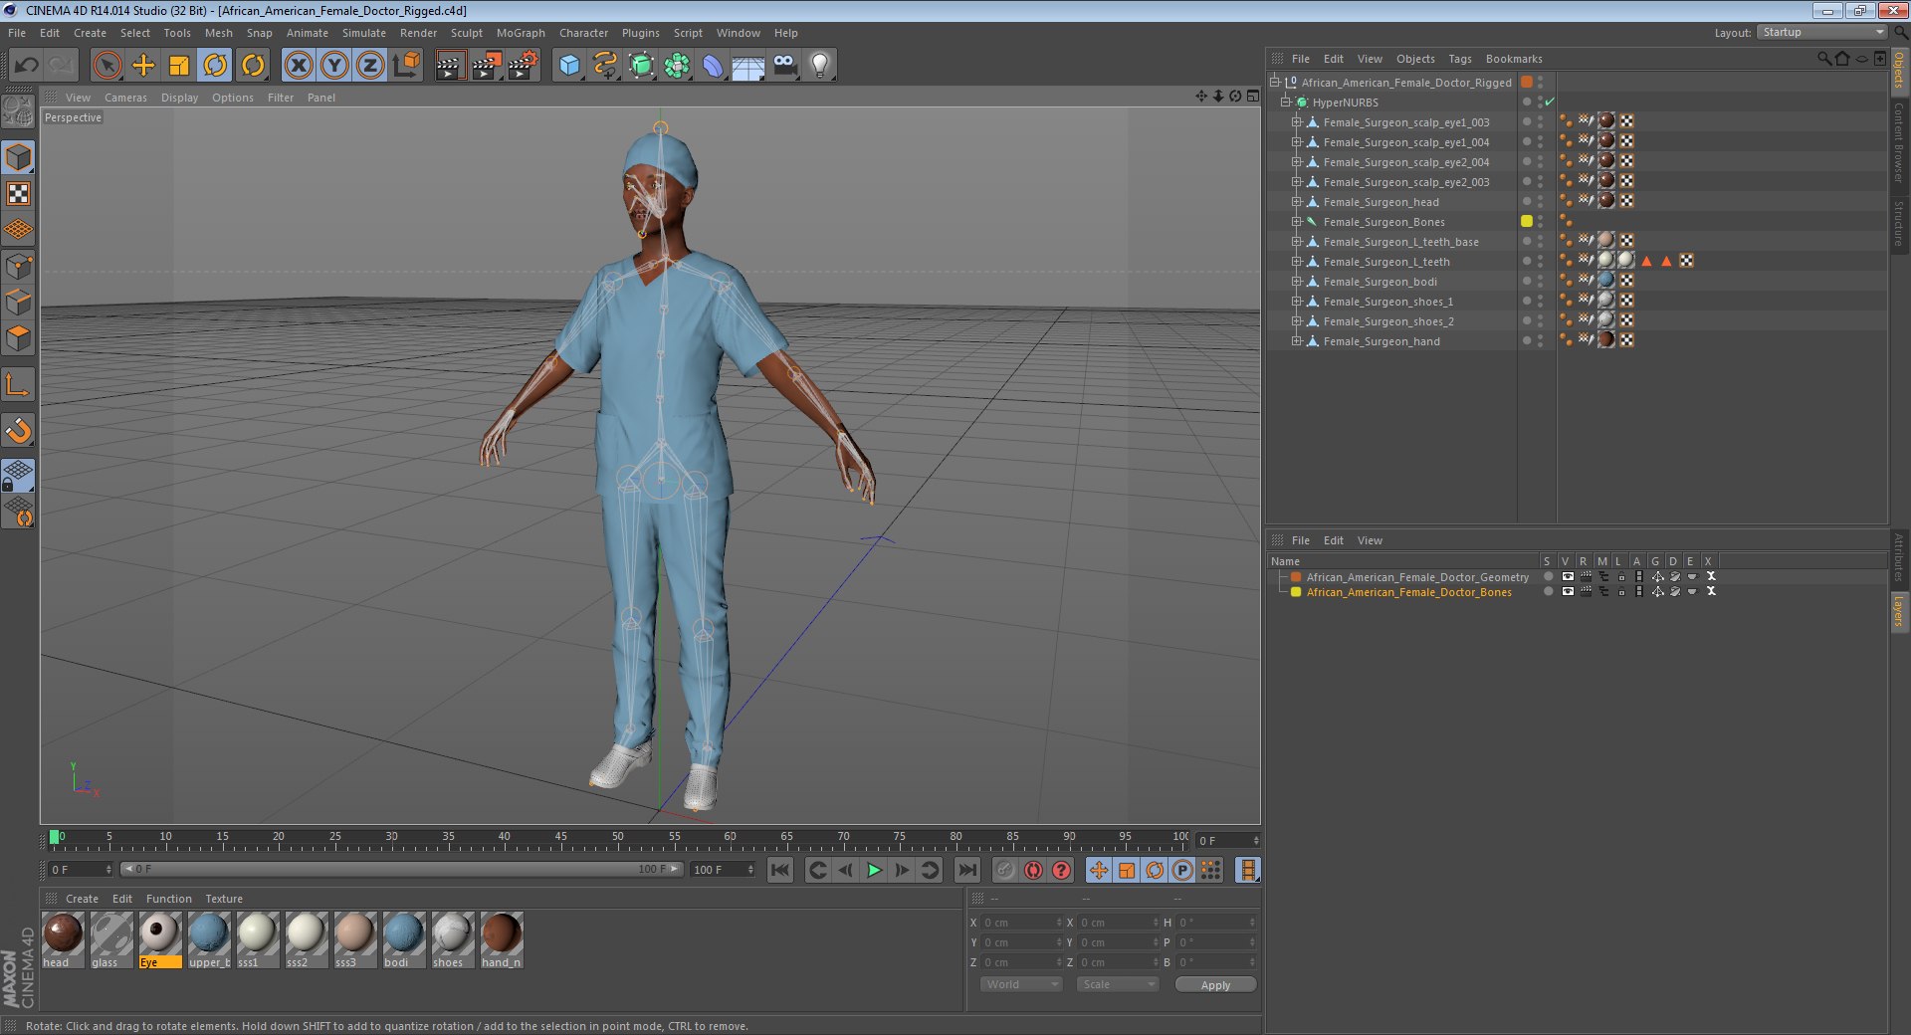Open the Layout Startup dropdown
The height and width of the screenshot is (1035, 1911).
click(1822, 32)
